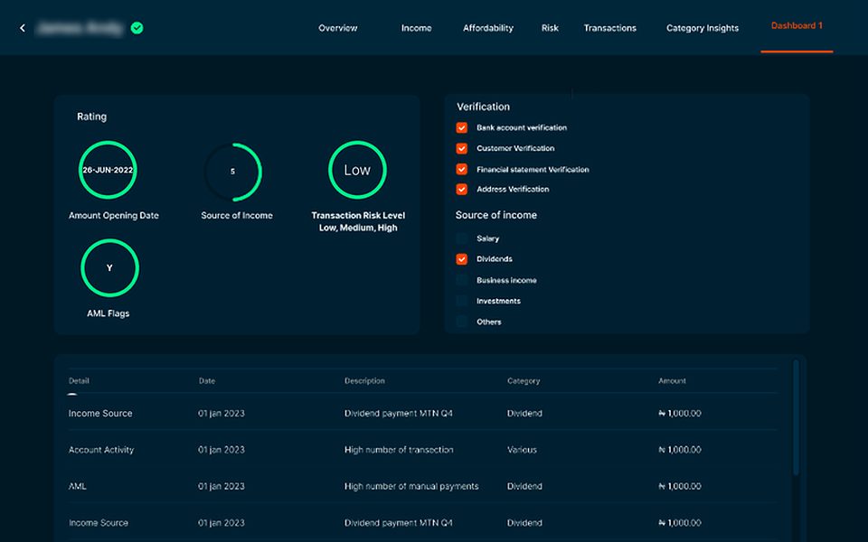This screenshot has height=542, width=868.
Task: Click 'High number of transaction' description
Action: pos(399,450)
